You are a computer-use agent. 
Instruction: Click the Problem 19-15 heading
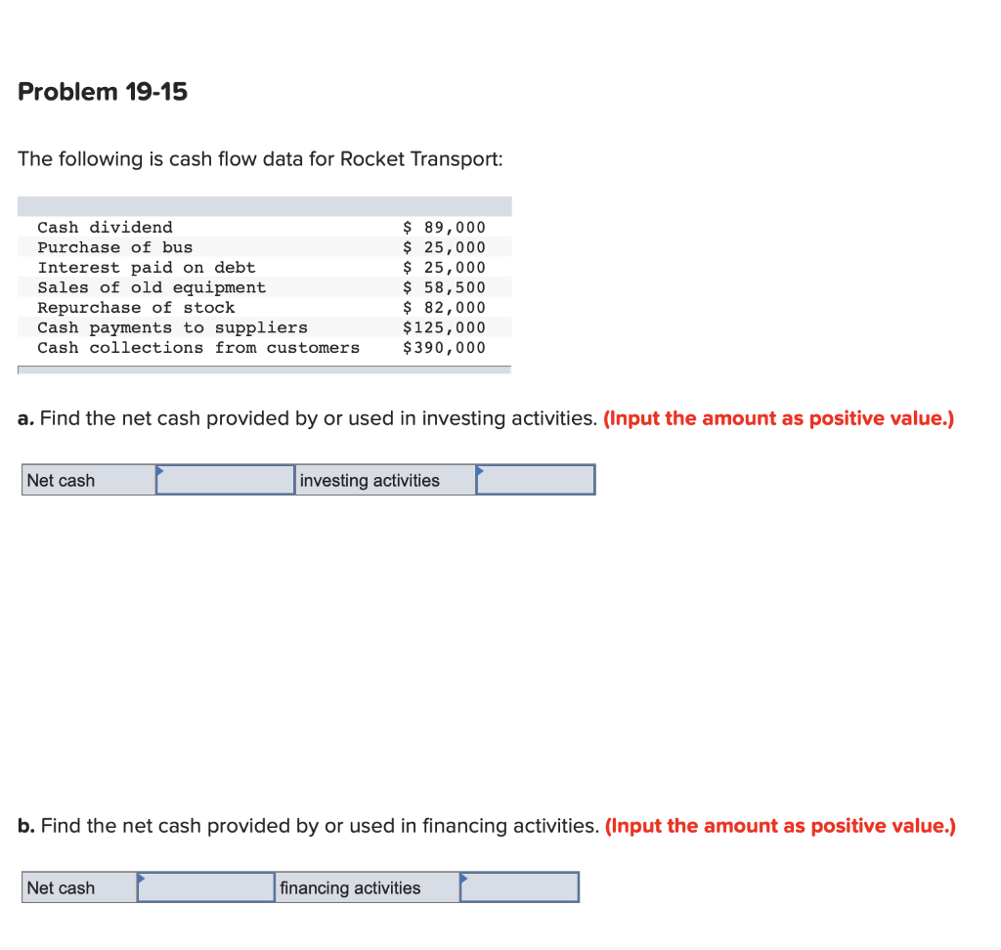coord(102,92)
